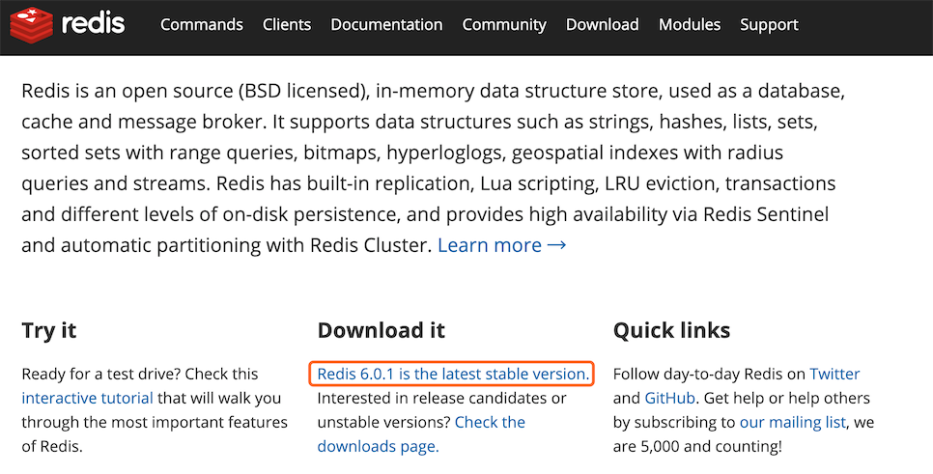Click the Download it heading
The height and width of the screenshot is (474, 933).
[x=381, y=330]
